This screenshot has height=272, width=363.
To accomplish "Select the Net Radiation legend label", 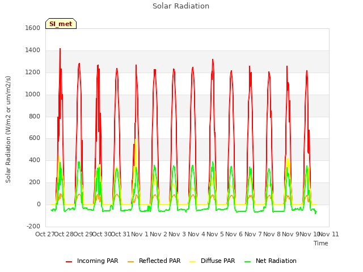I will 276,261.
